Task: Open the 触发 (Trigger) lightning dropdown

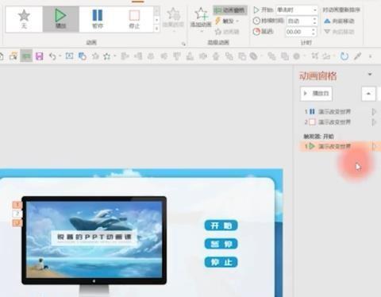Action: click(x=227, y=21)
